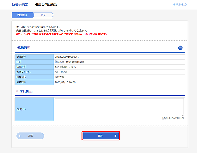Click the 件名 label cell
Image resolution: width=197 pixels, height=153 pixels.
(34, 62)
